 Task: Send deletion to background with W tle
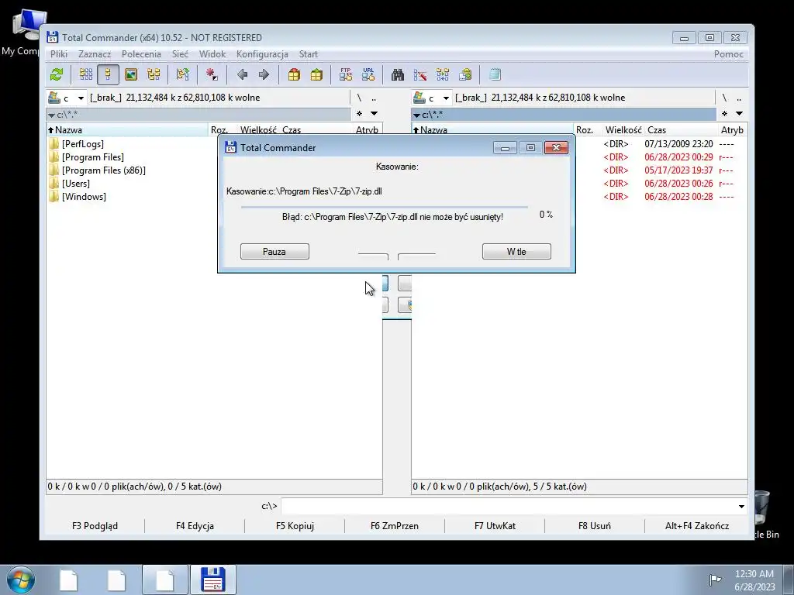pos(516,252)
